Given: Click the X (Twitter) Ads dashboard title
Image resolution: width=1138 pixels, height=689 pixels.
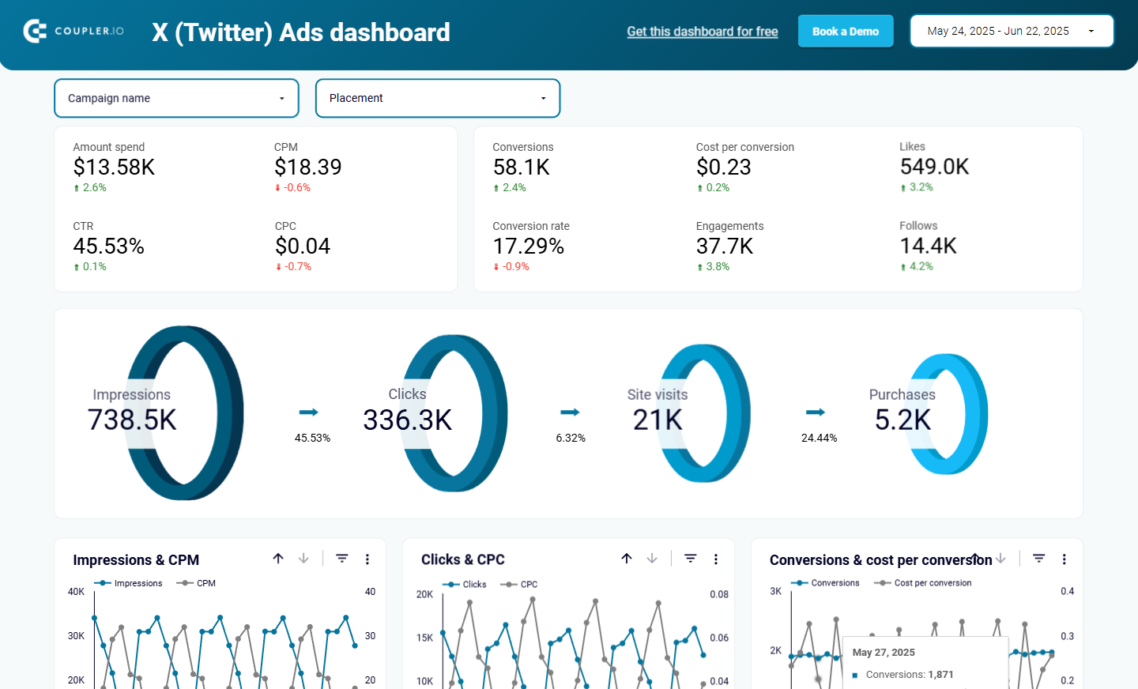Looking at the screenshot, I should 301,32.
